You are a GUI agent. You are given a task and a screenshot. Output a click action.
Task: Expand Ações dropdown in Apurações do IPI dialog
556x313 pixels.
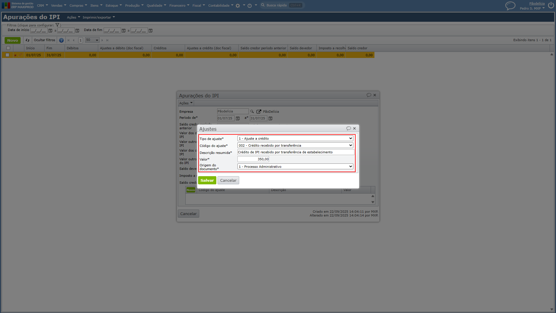pyautogui.click(x=186, y=103)
